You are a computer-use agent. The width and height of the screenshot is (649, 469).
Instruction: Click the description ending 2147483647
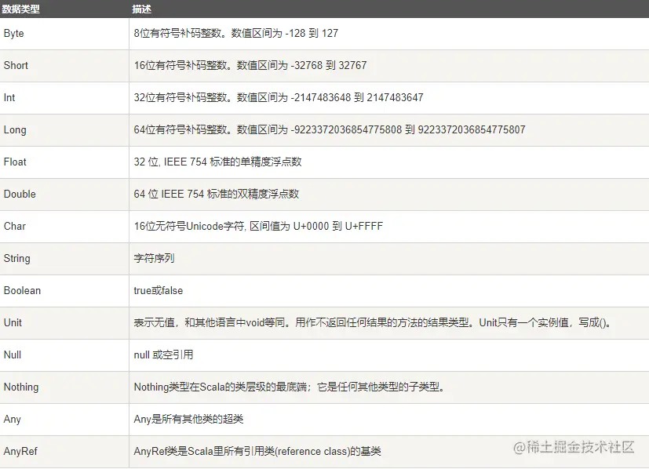pyautogui.click(x=279, y=97)
